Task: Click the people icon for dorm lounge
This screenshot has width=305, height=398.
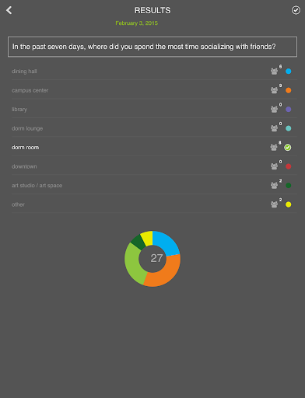Action: click(x=274, y=128)
